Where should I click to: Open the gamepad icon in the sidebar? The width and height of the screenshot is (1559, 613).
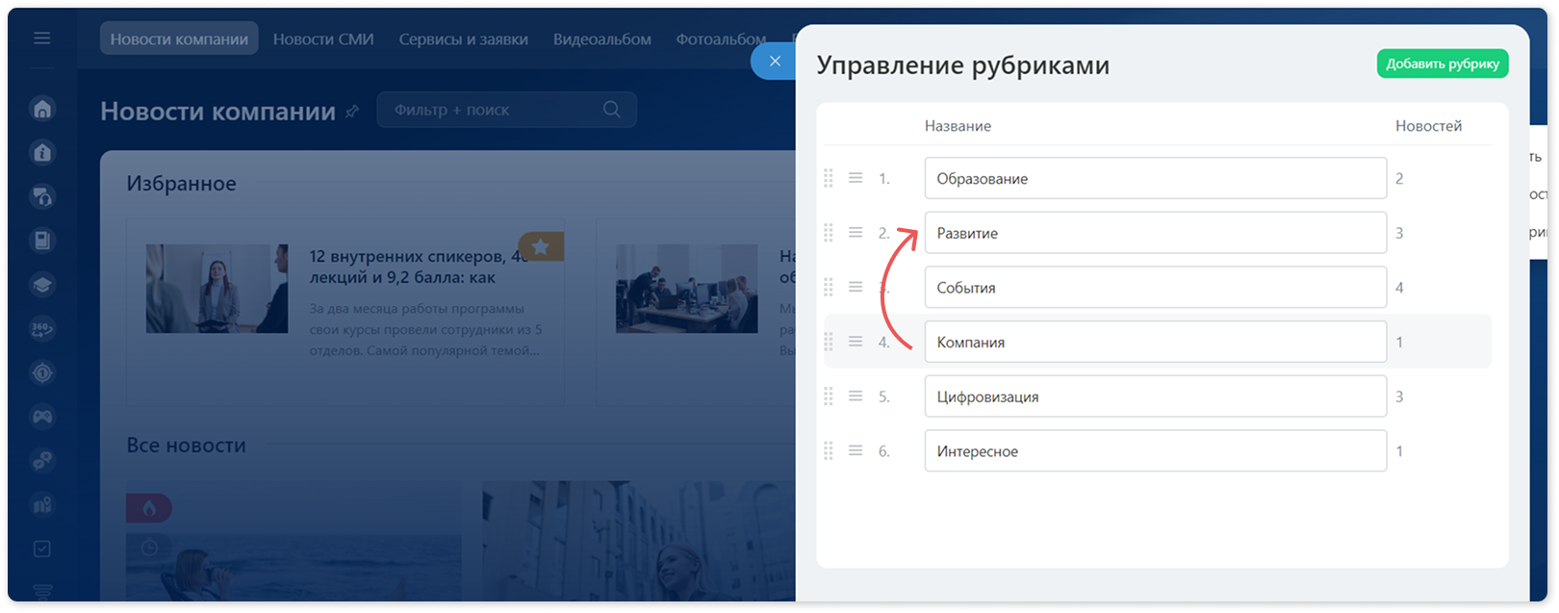point(42,417)
